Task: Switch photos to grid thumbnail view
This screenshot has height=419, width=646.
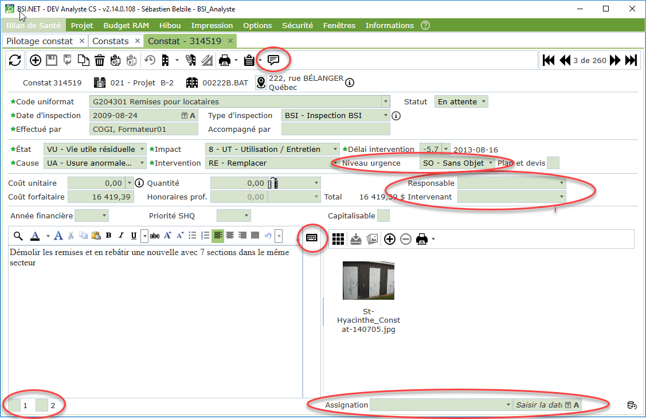Action: 338,239
